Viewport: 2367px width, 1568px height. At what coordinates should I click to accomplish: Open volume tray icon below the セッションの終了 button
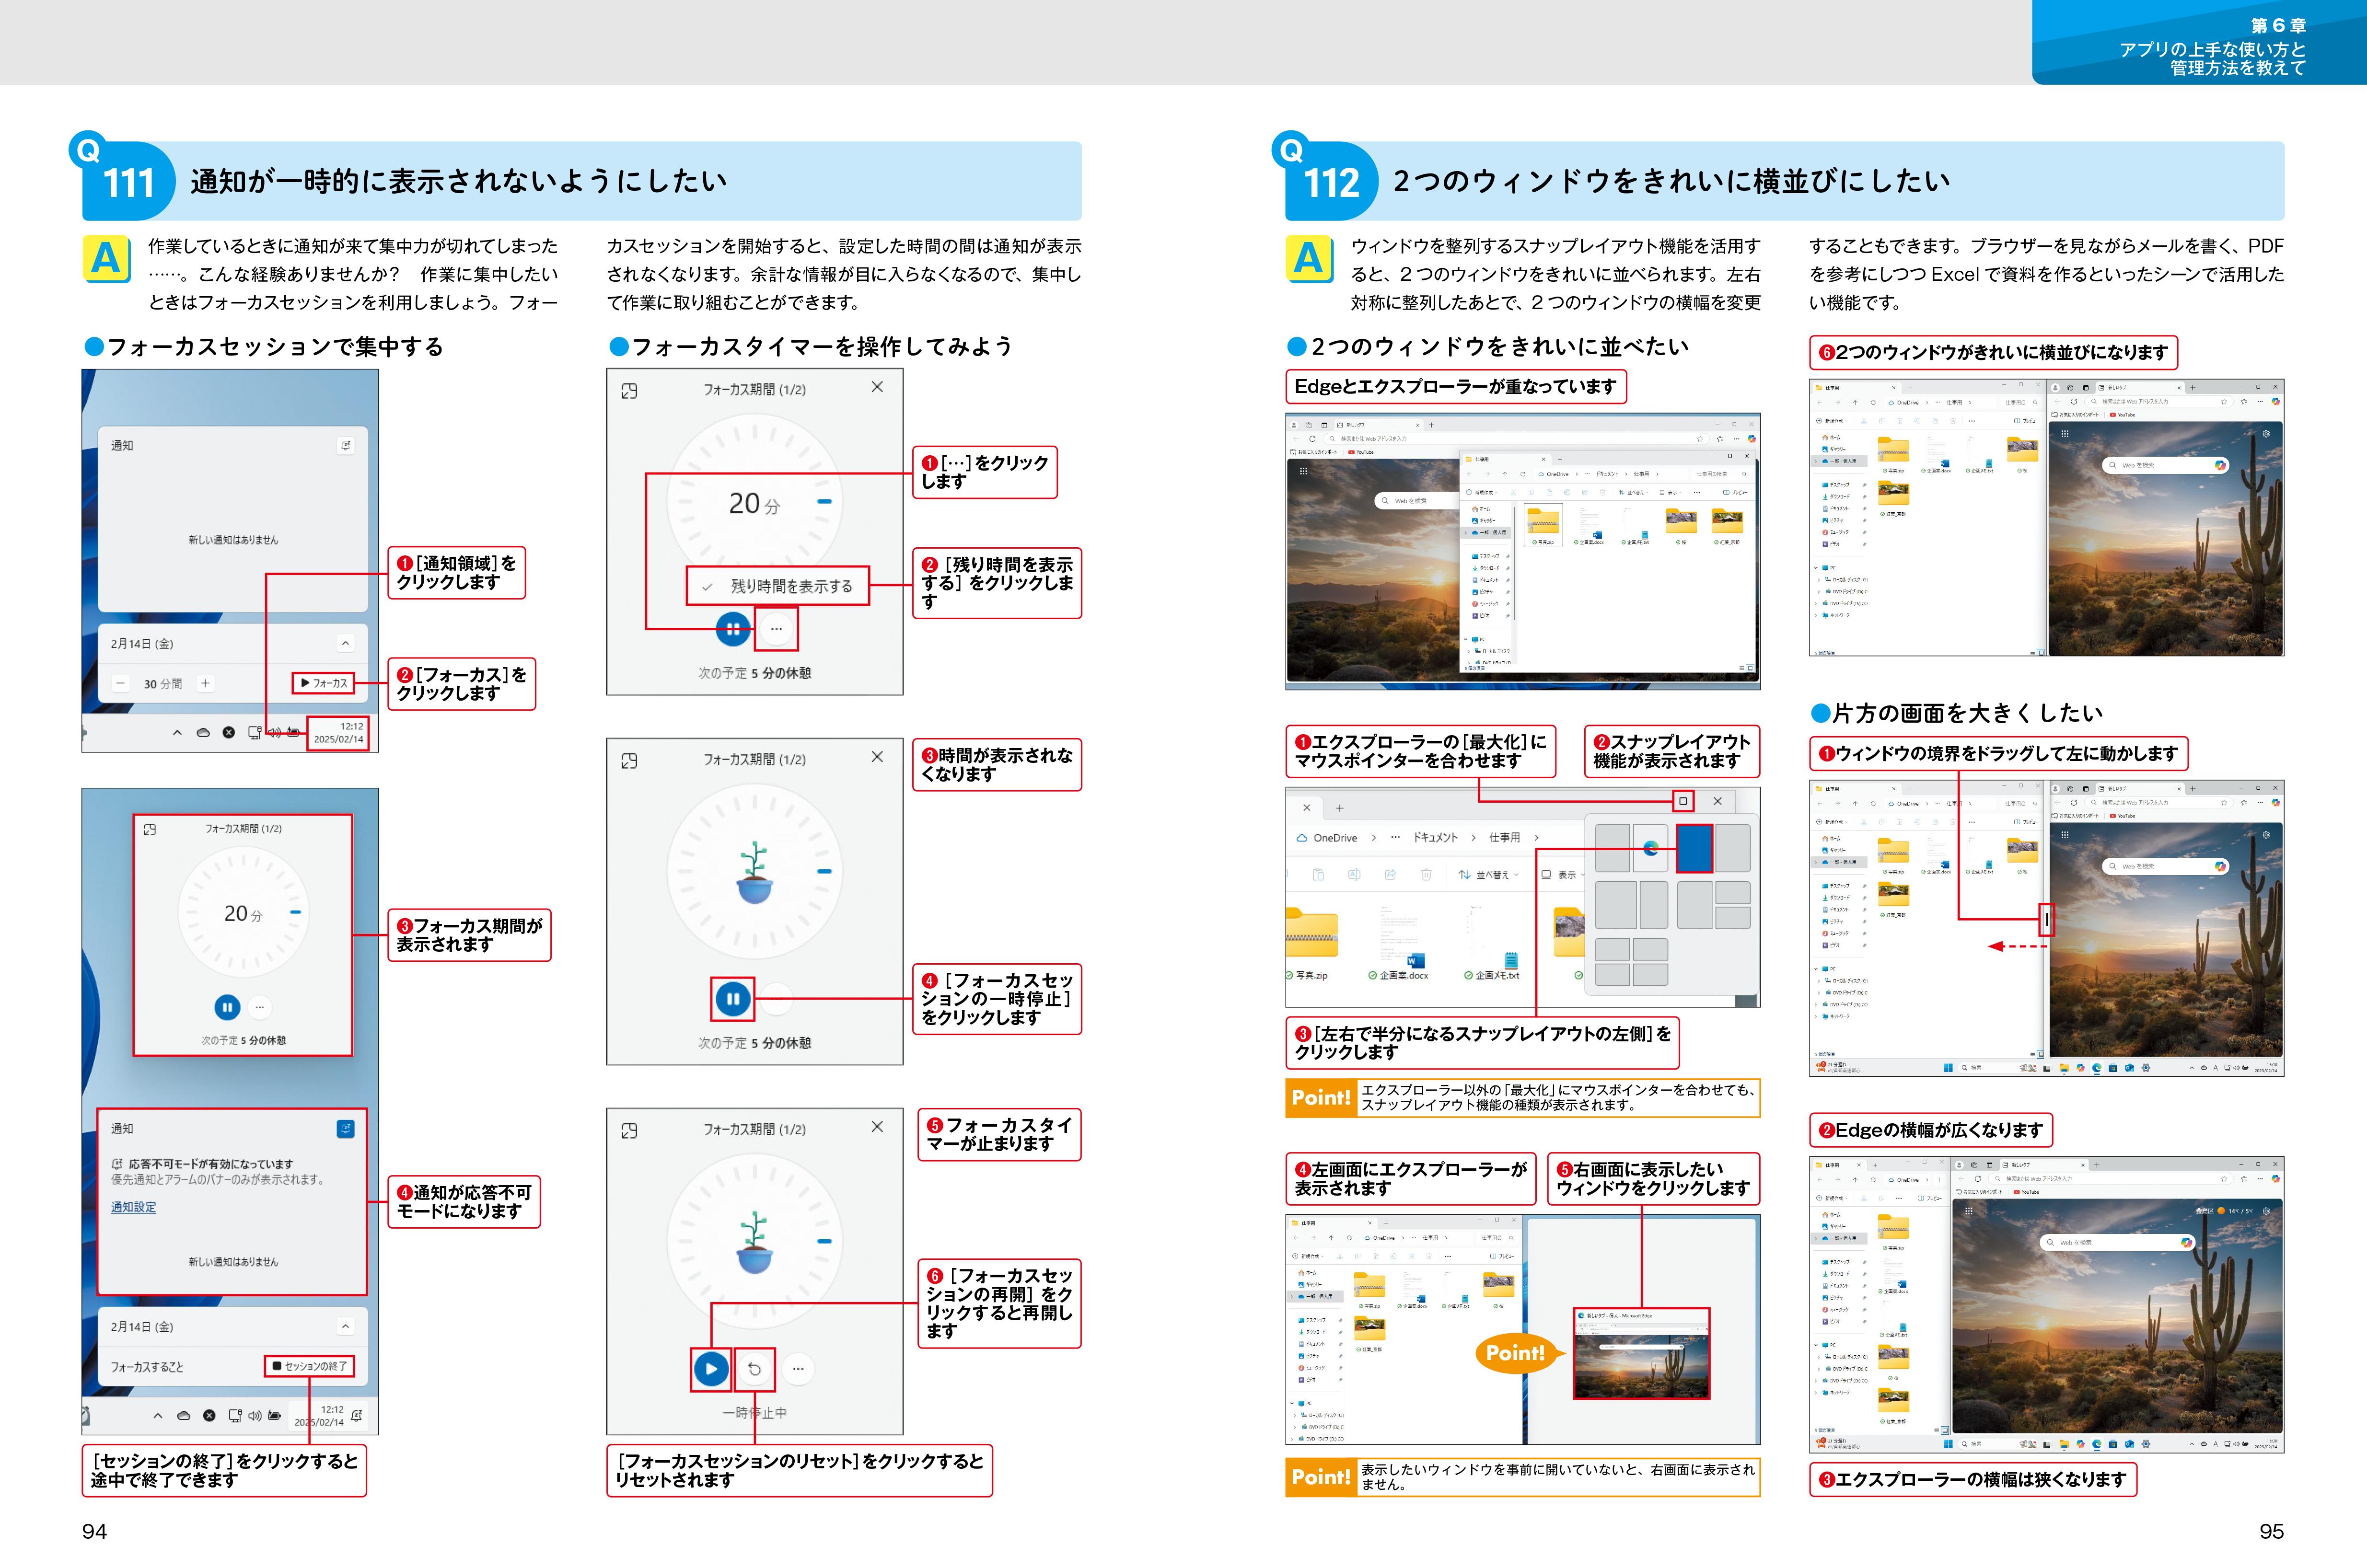click(x=254, y=1416)
